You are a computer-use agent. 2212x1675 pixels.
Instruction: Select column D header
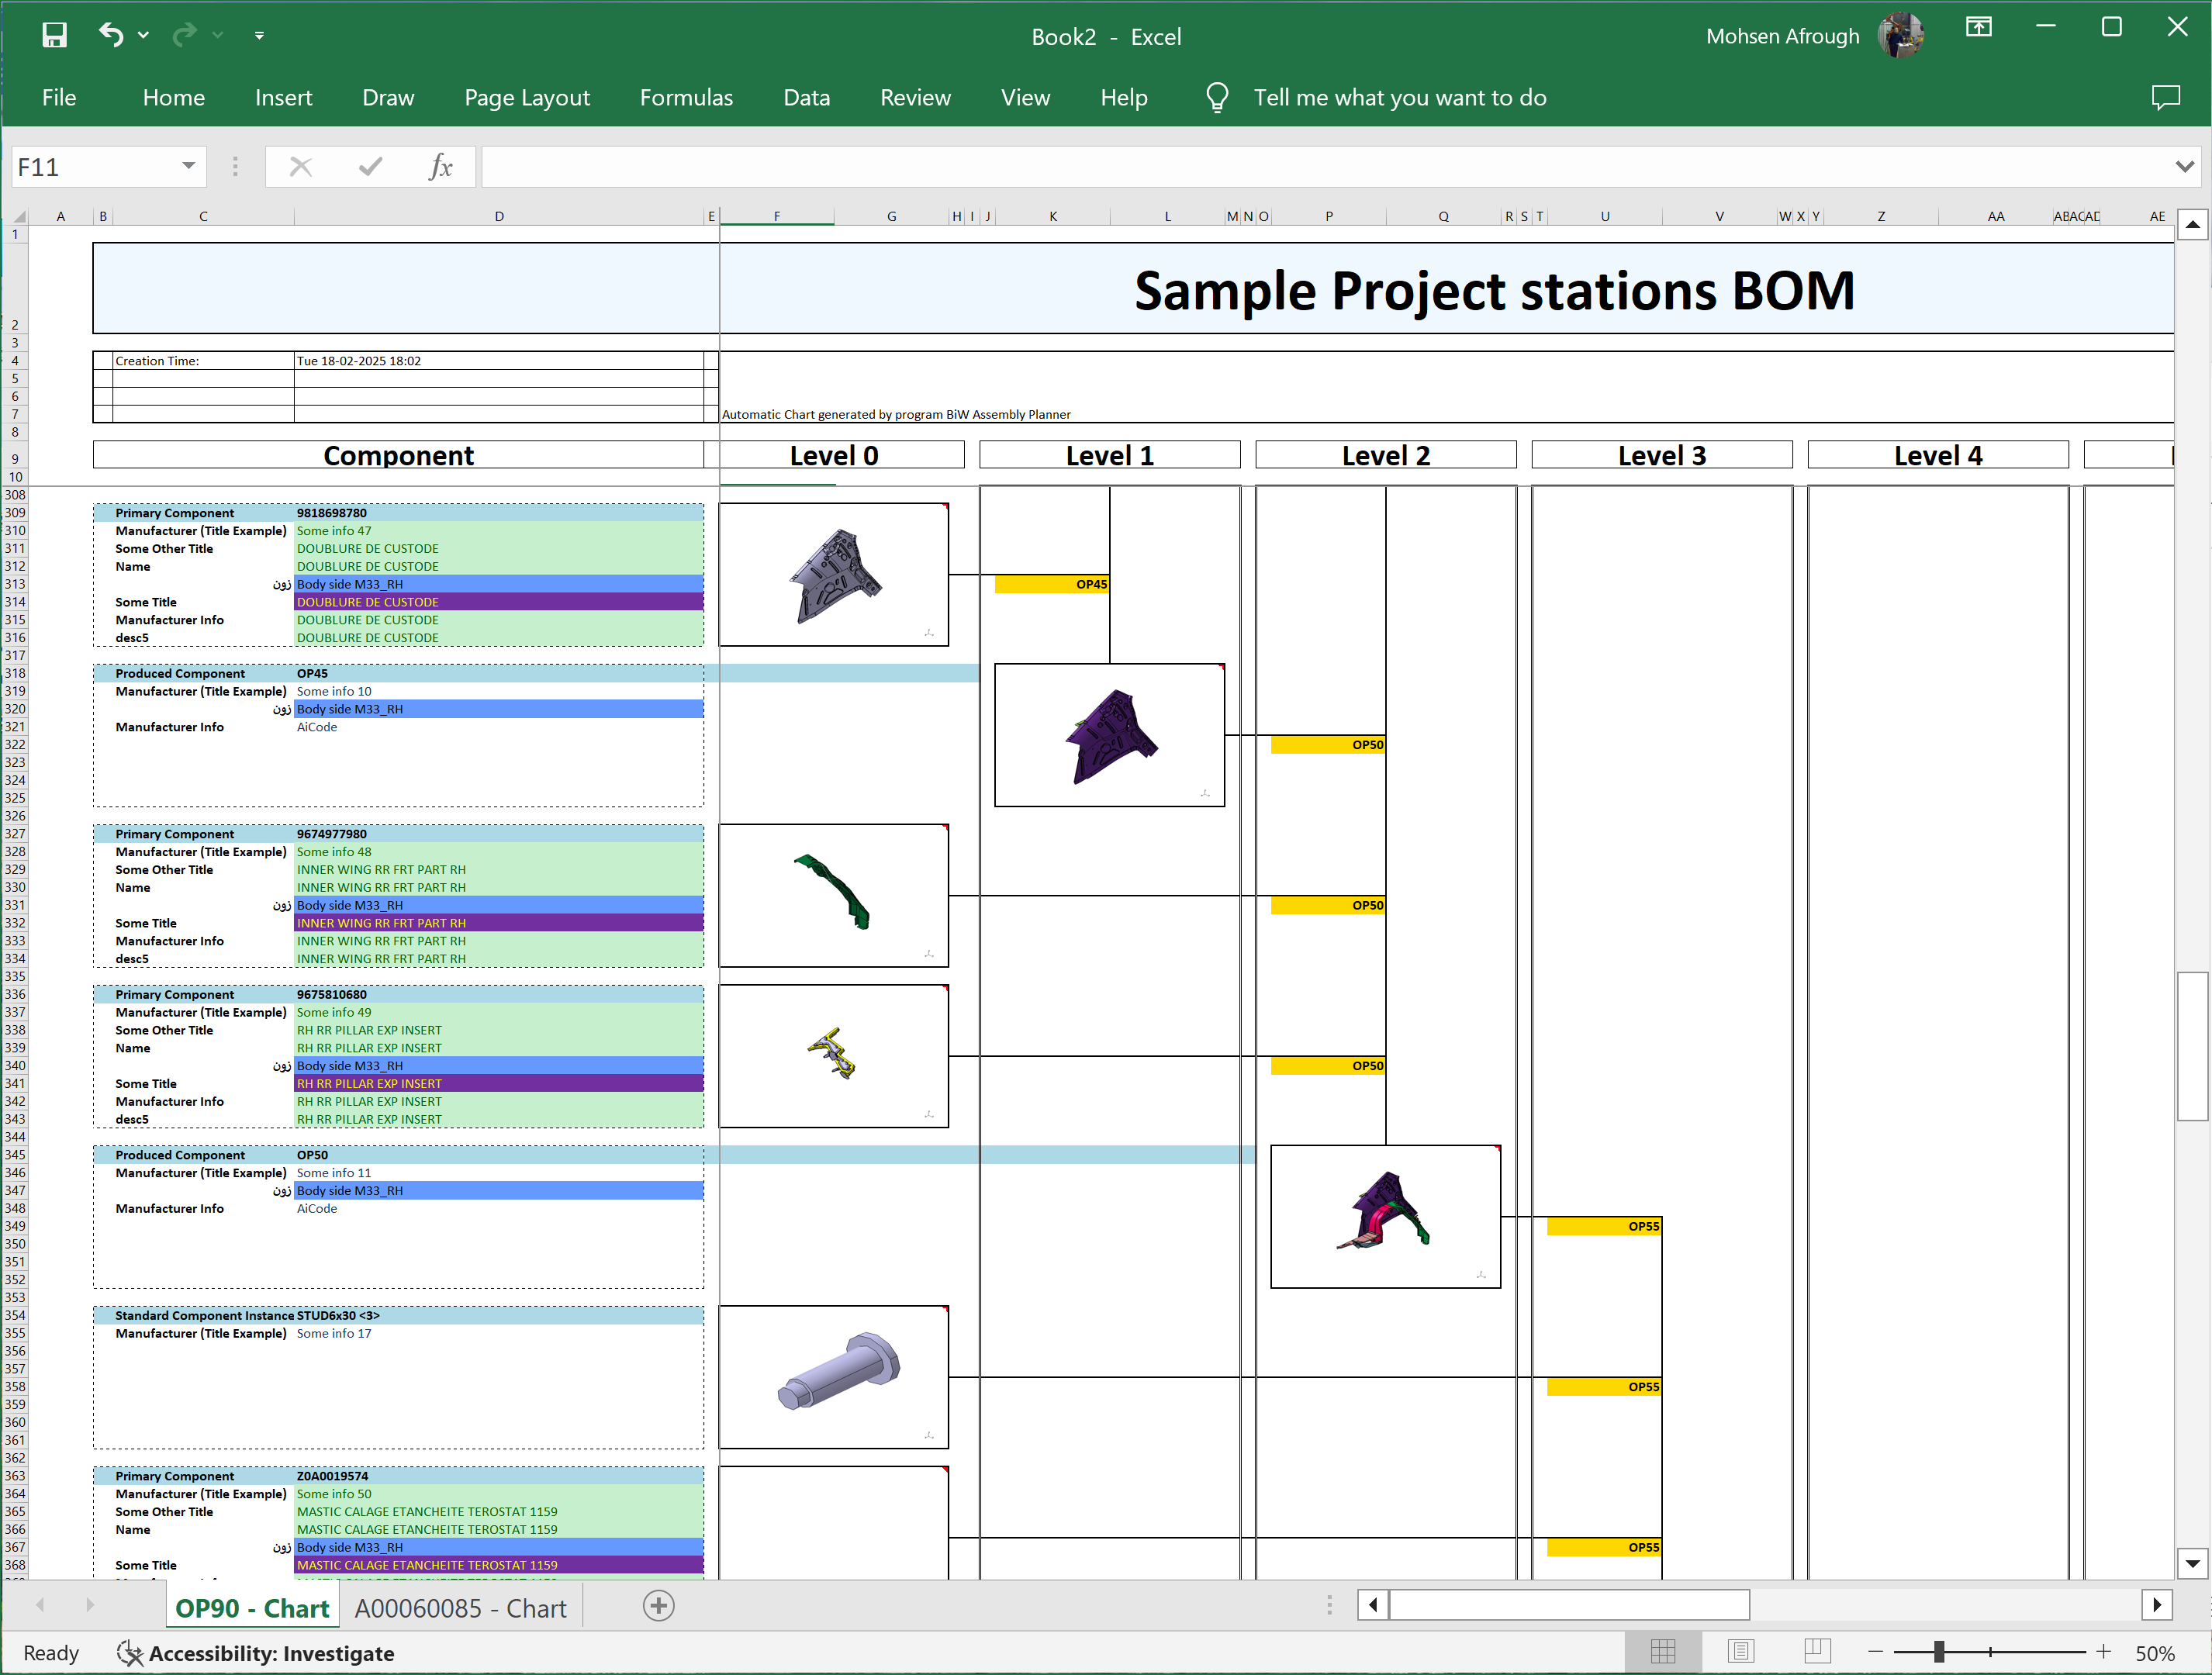coord(499,216)
